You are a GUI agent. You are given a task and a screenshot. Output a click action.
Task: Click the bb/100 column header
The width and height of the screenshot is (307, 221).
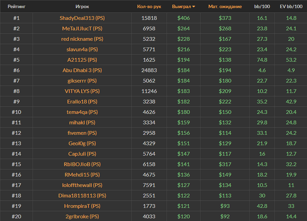tap(262, 7)
